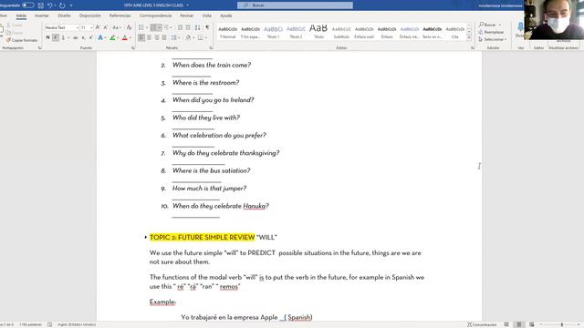Viewport: 584px width, 328px height.
Task: Open the document title dropdown arrow
Action: (187, 5)
